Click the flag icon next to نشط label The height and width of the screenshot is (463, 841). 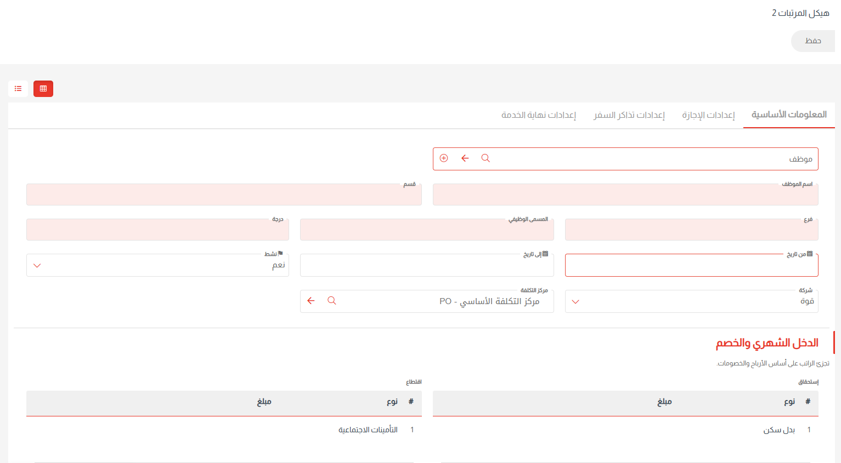[281, 253]
